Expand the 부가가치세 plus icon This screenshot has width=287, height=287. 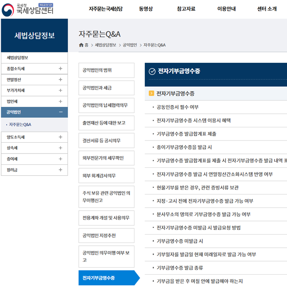click(x=60, y=90)
